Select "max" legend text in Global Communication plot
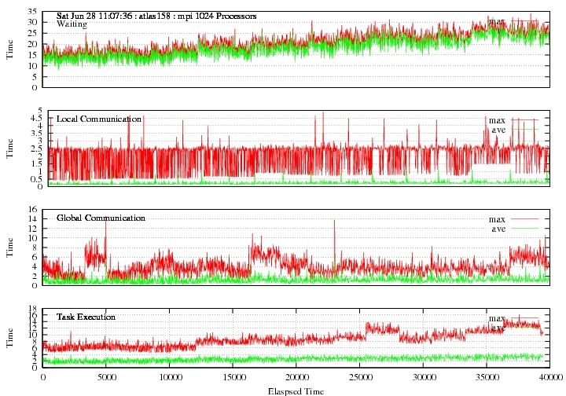The height and width of the screenshot is (396, 566). [497, 219]
